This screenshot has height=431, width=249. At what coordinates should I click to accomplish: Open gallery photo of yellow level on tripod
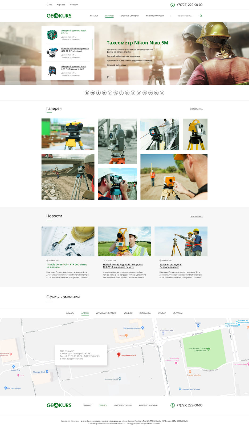point(68,134)
